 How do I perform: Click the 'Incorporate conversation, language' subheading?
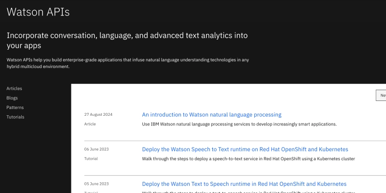point(127,41)
